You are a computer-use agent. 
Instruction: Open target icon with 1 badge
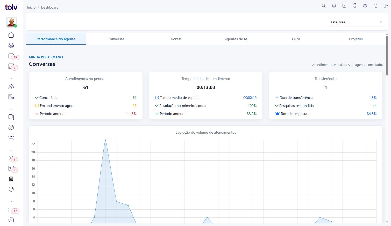(x=11, y=158)
